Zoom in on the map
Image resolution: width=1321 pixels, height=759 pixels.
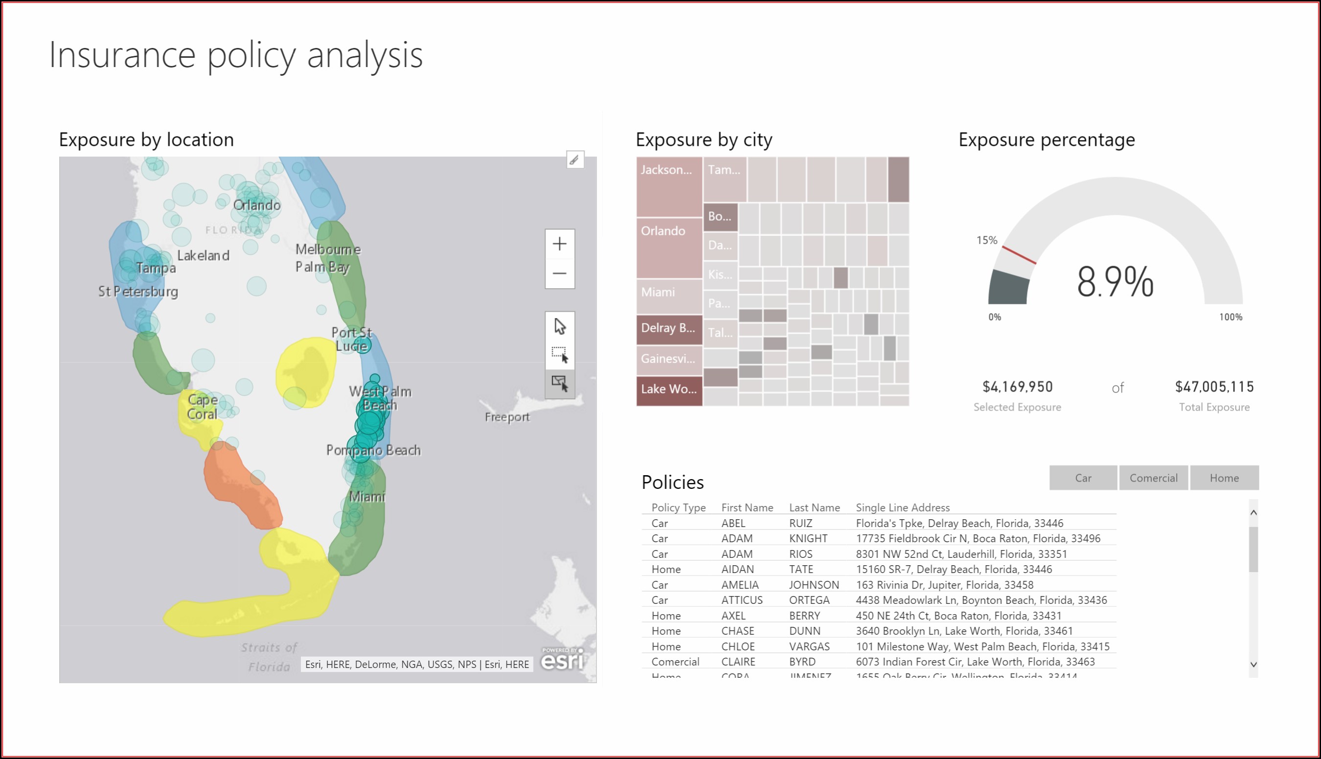click(x=560, y=244)
